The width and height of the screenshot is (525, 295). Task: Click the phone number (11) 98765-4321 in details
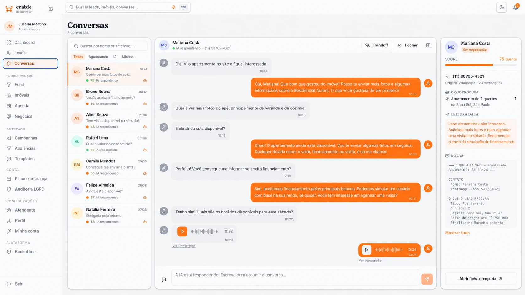pos(468,76)
